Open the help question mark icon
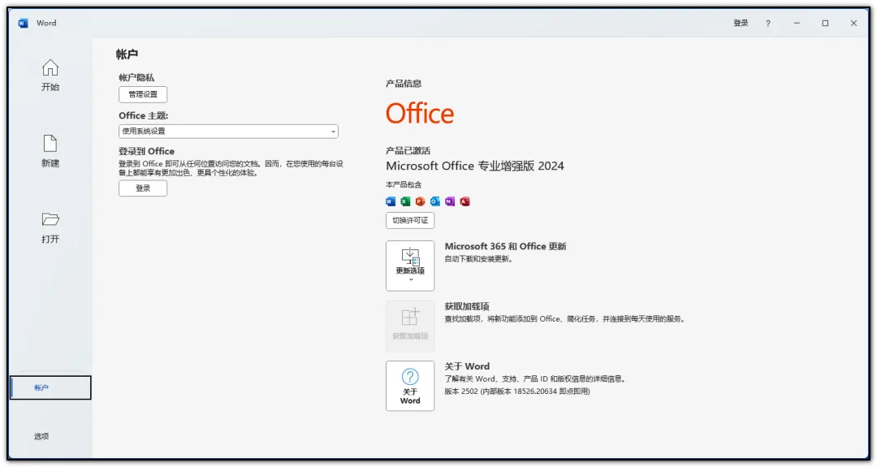This screenshot has height=467, width=877. click(768, 23)
